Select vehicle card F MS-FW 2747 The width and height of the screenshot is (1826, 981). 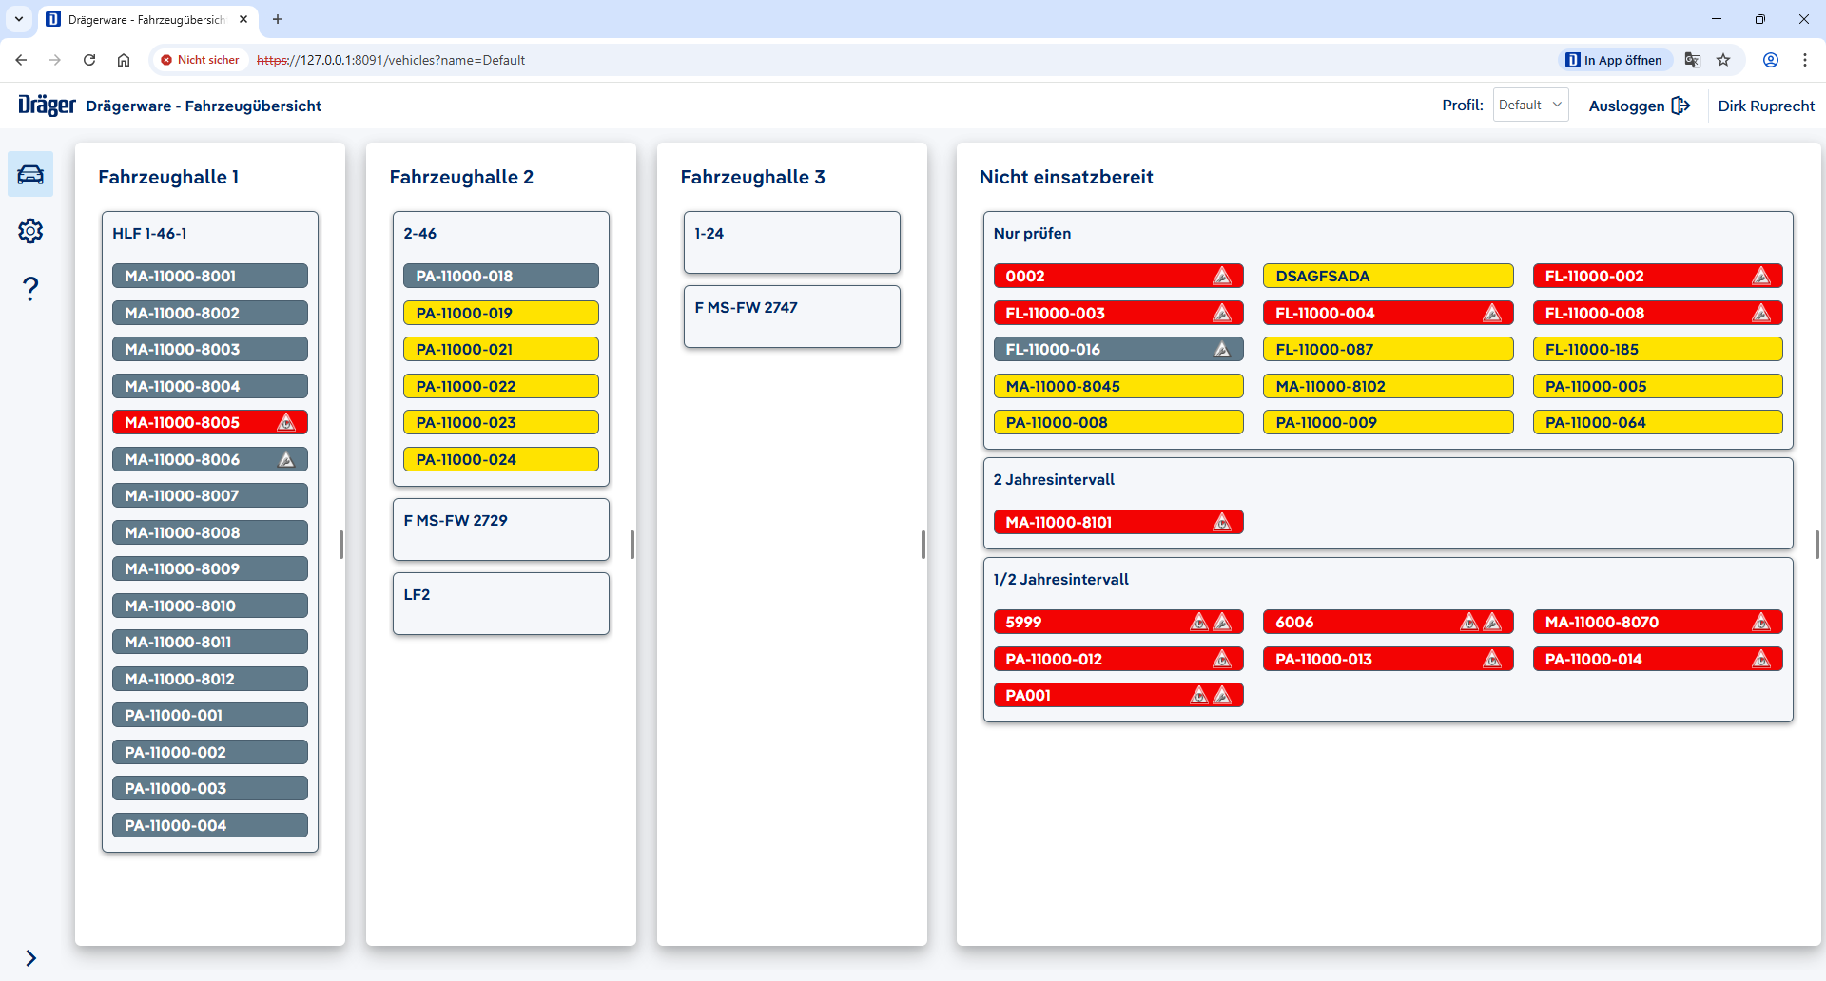click(791, 317)
